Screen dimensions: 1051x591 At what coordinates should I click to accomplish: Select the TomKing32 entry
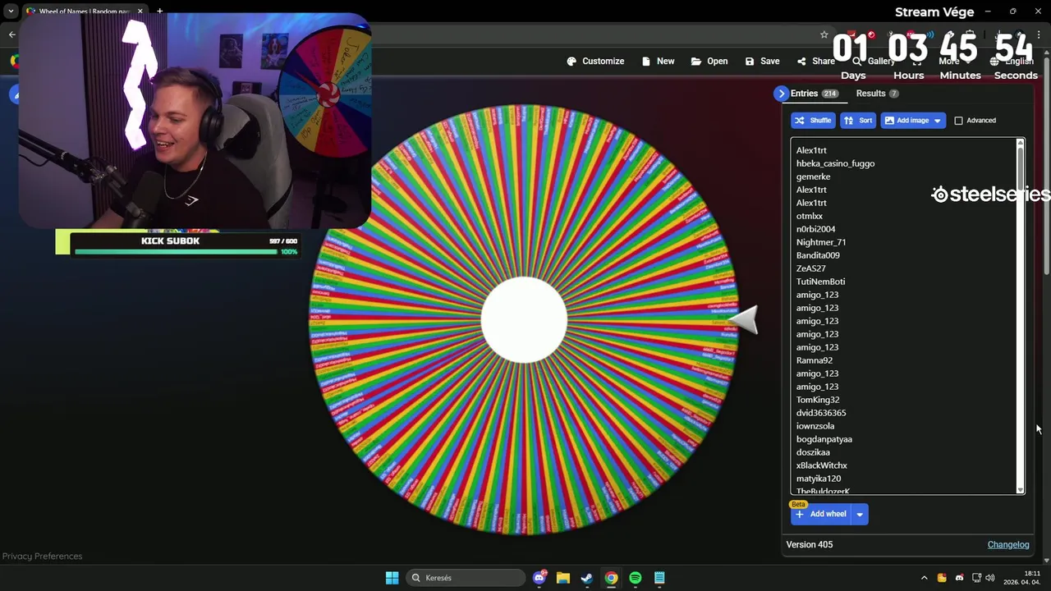click(818, 400)
